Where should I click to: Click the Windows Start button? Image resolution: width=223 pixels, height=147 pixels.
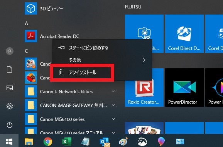tap(9, 141)
